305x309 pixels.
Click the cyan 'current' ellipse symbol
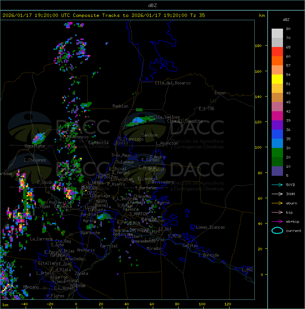pos(277,230)
